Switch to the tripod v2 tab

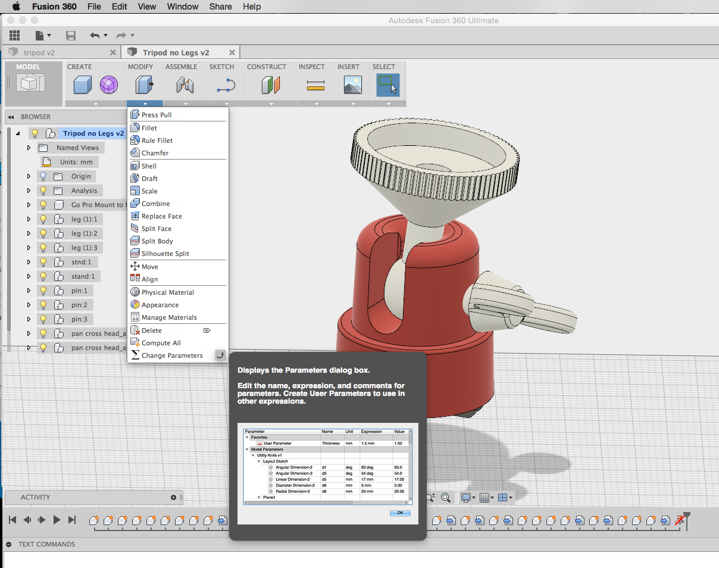click(x=39, y=52)
